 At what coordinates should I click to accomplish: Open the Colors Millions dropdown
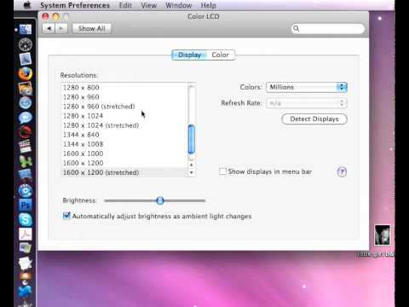[x=307, y=87]
